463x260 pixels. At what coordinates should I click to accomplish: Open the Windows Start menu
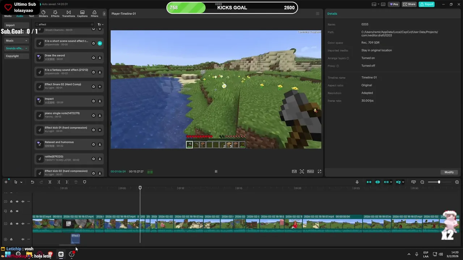point(8,254)
